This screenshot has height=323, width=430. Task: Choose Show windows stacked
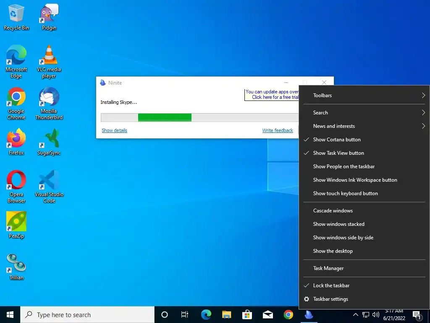[364, 224]
